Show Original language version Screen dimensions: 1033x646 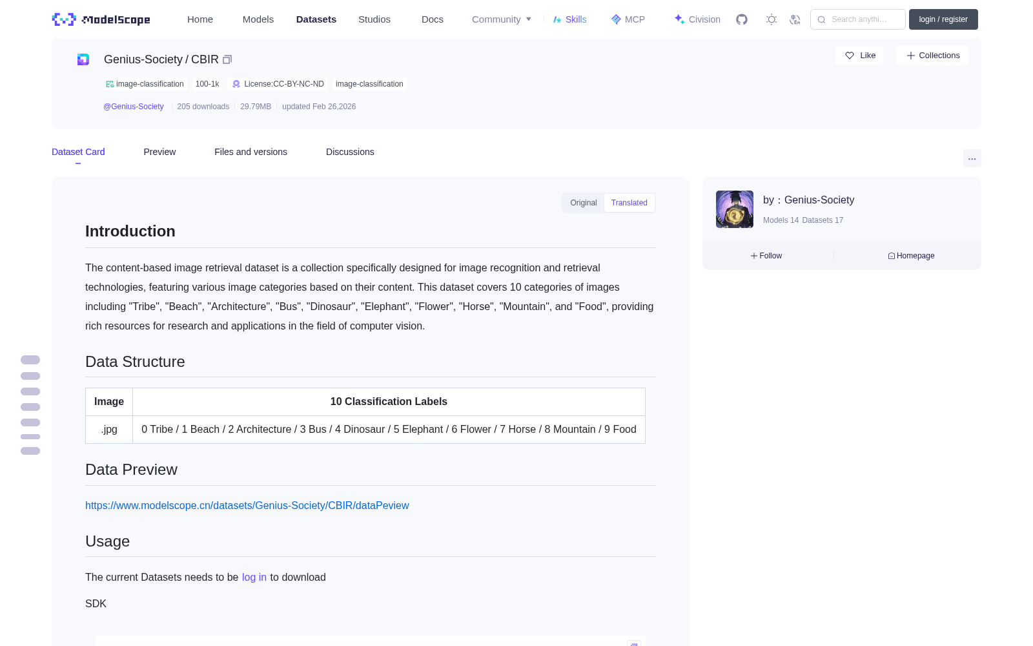point(584,203)
